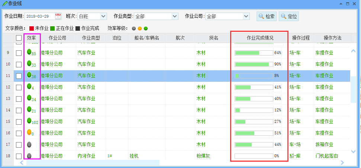The height and width of the screenshot is (168, 361).
Task: Sort by the 作业完成情况 column header
Action: coord(260,38)
